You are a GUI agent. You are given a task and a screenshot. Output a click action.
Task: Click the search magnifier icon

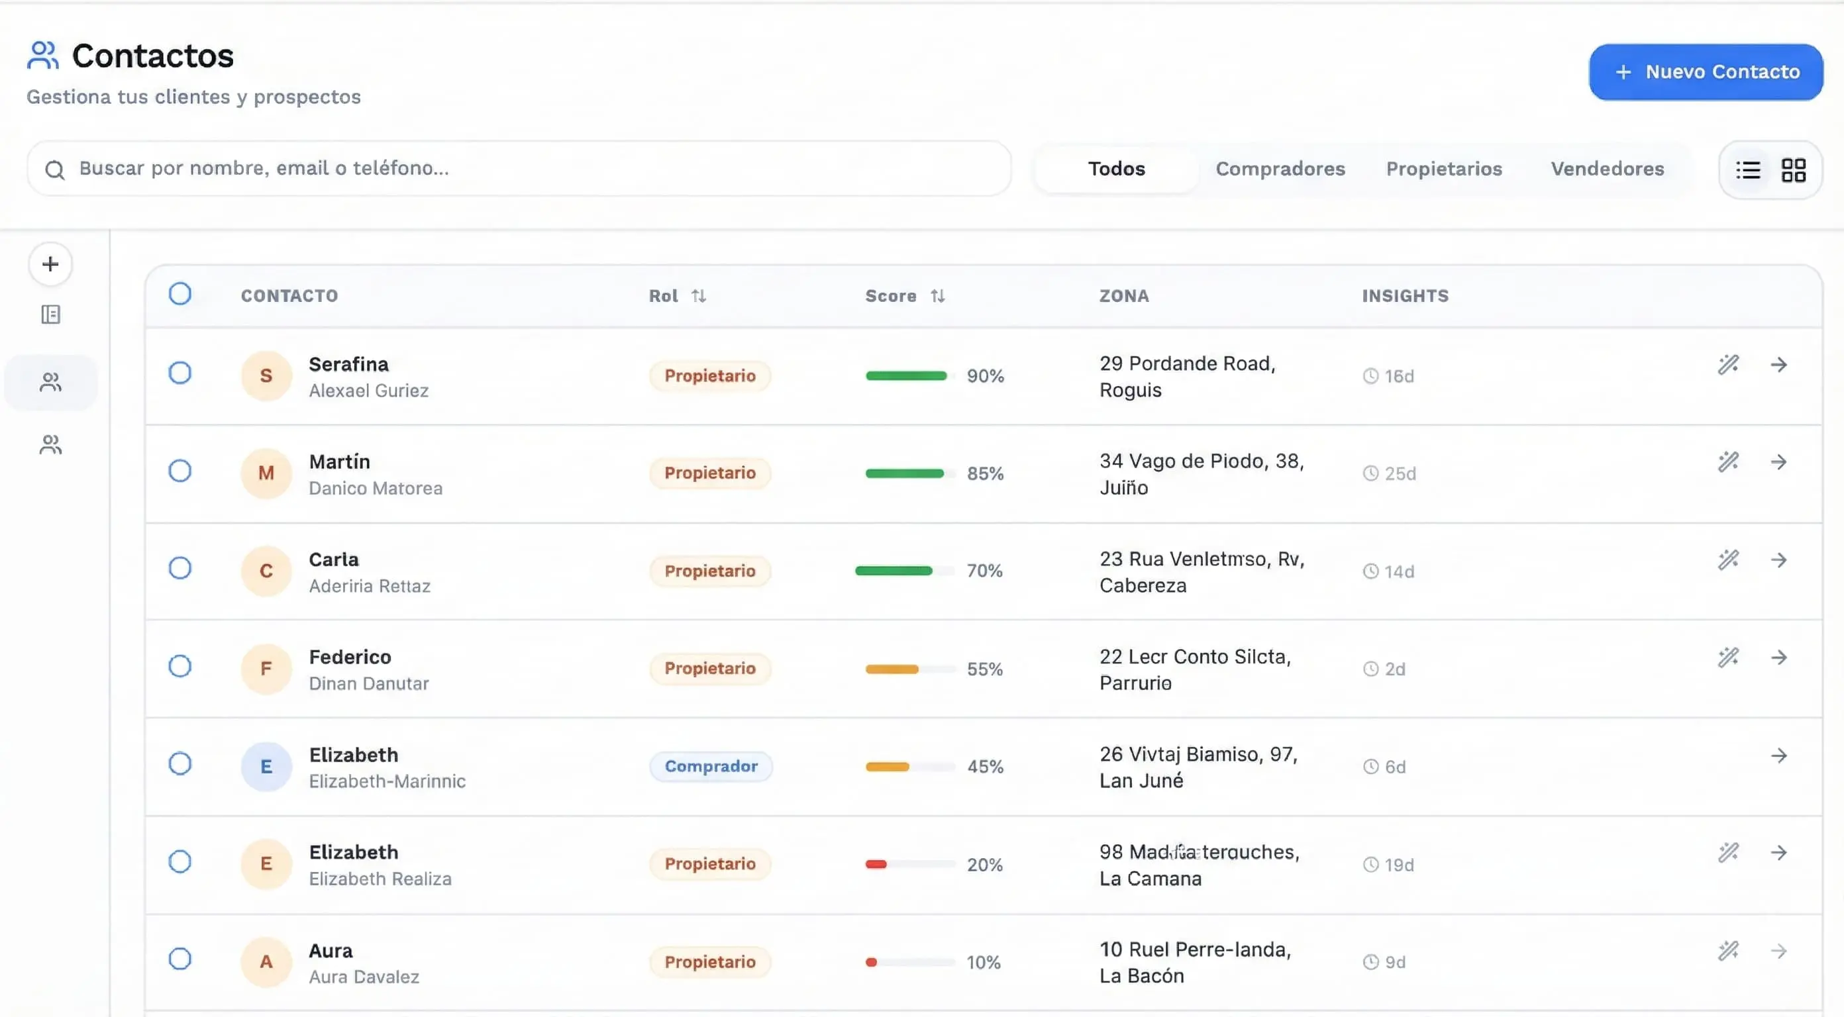point(54,169)
